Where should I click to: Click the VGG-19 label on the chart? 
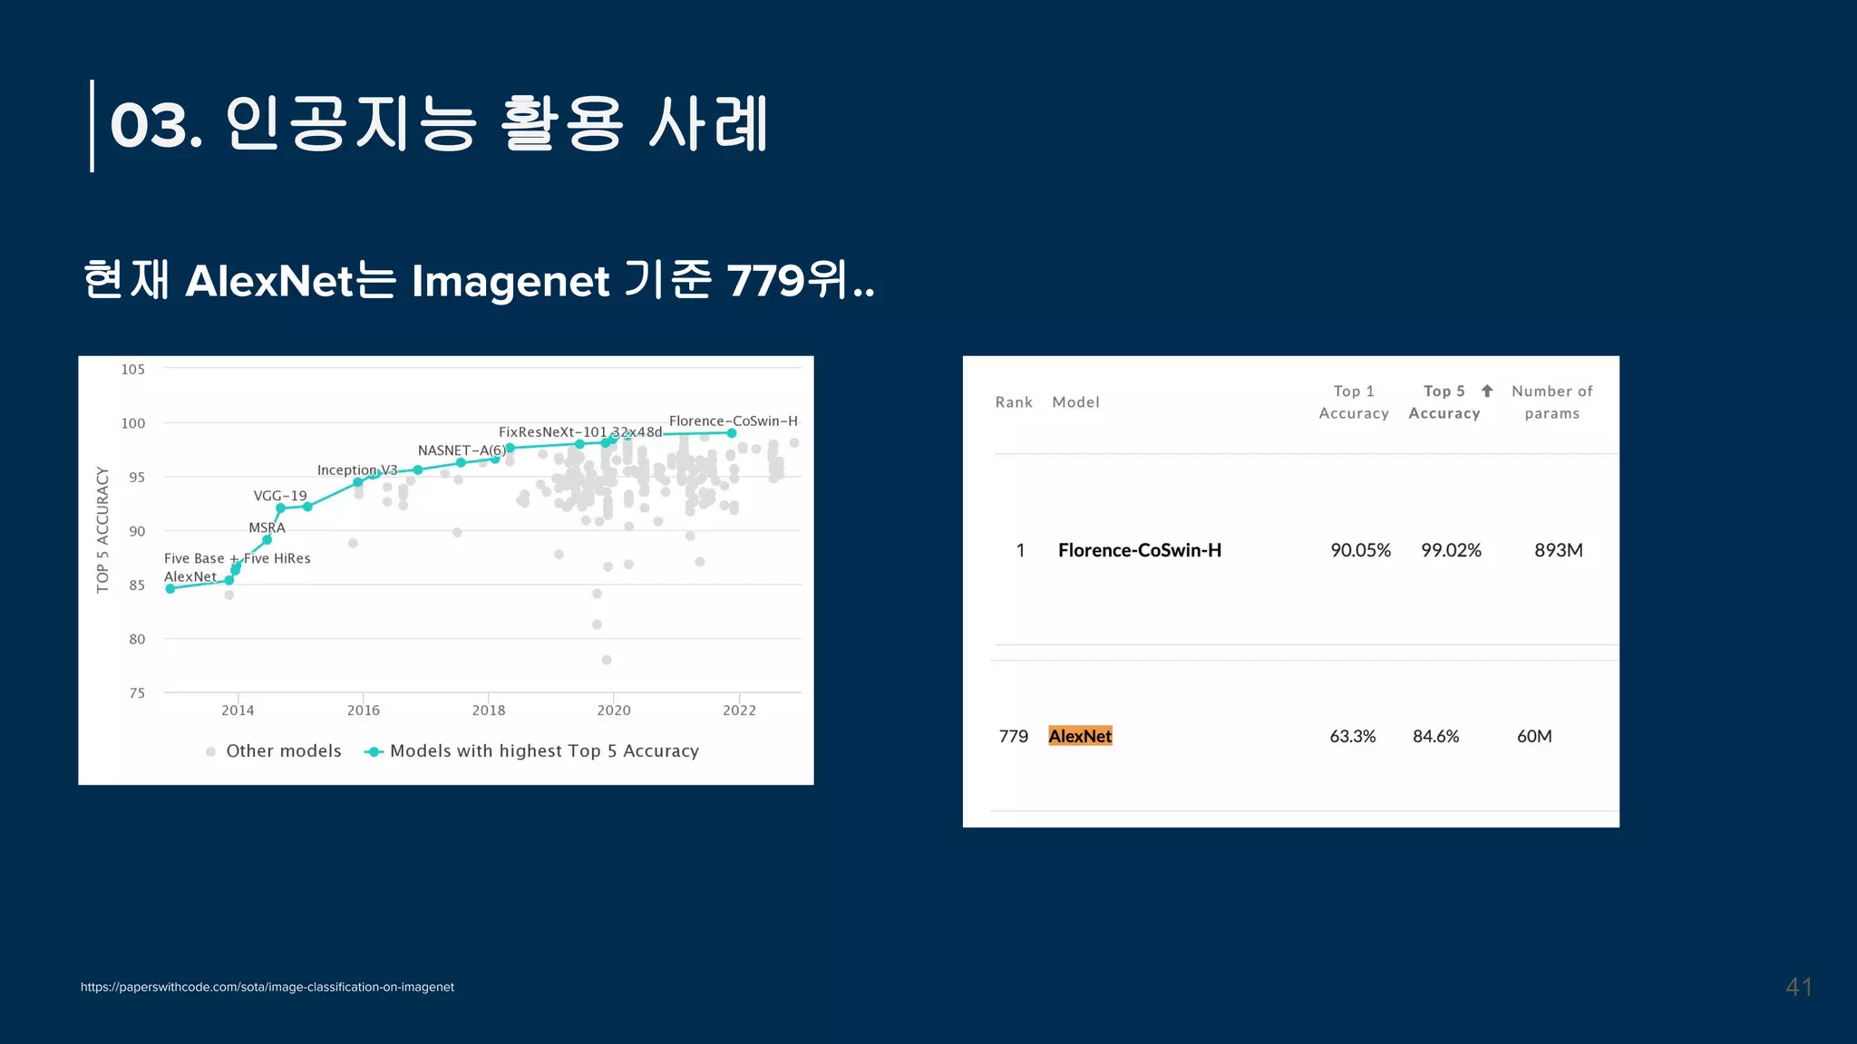[280, 496]
